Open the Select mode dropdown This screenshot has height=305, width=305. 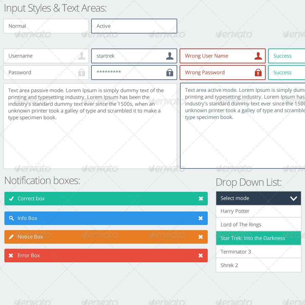(258, 198)
